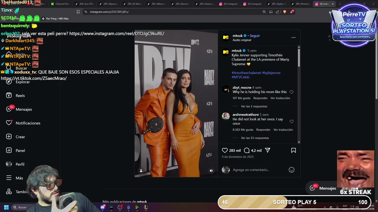Image resolution: width=378 pixels, height=212 pixels.
Task: Open Discord from the taskbar
Action: (x=102, y=207)
